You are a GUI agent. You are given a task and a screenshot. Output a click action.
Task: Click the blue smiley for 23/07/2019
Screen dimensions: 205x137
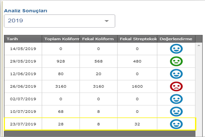click(x=176, y=124)
